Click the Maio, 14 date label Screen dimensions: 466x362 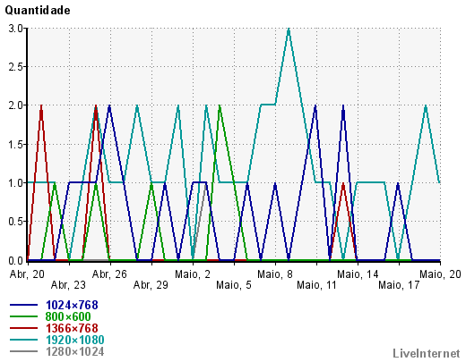358,274
